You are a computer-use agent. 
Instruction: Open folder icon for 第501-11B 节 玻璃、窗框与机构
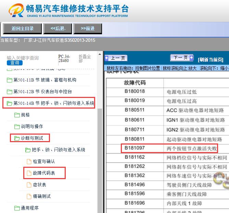(x=10, y=80)
